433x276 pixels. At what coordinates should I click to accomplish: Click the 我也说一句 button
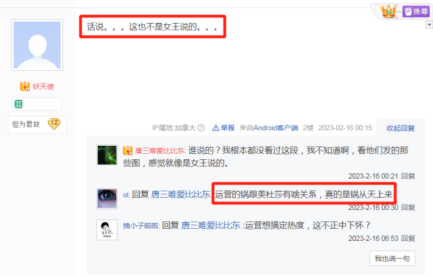392,258
